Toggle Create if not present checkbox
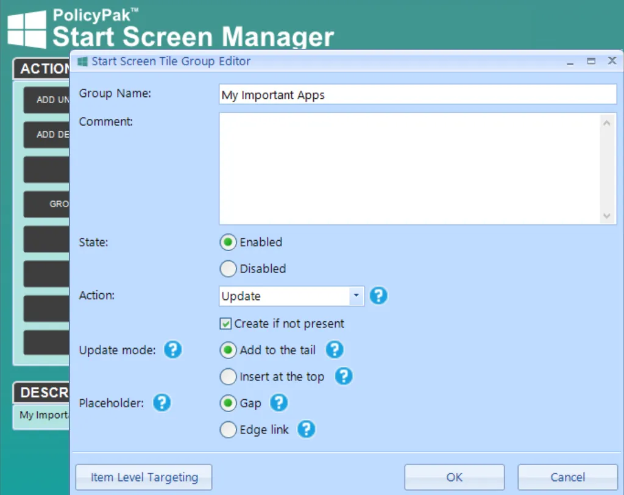The image size is (624, 495). [x=225, y=323]
